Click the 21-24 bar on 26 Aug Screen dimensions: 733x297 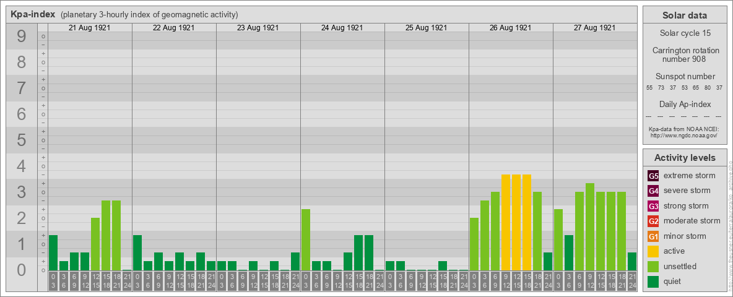[x=548, y=262]
